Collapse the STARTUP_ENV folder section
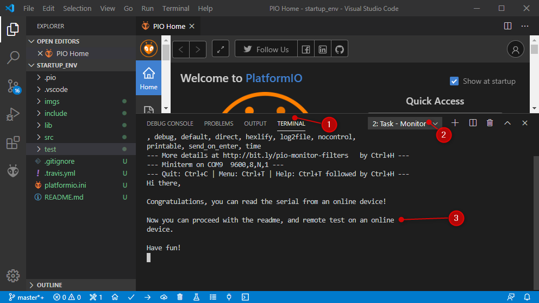This screenshot has width=539, height=303. tap(81, 65)
